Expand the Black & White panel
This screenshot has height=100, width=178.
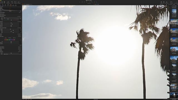(2, 48)
